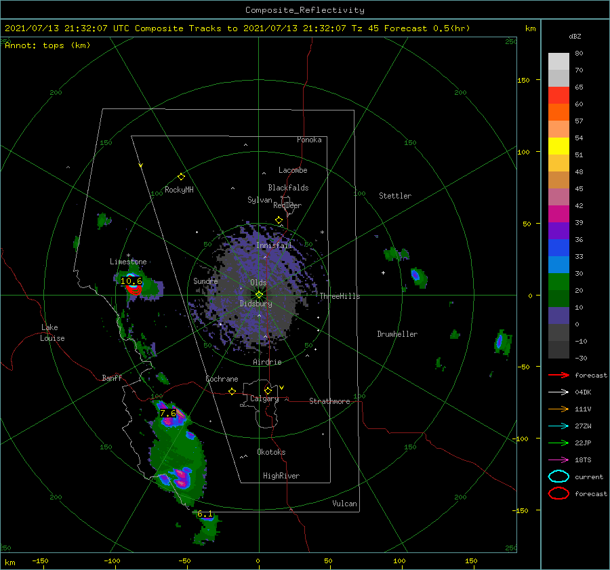This screenshot has height=570, width=610.
Task: Click the Drumheller town label
Action: click(397, 334)
